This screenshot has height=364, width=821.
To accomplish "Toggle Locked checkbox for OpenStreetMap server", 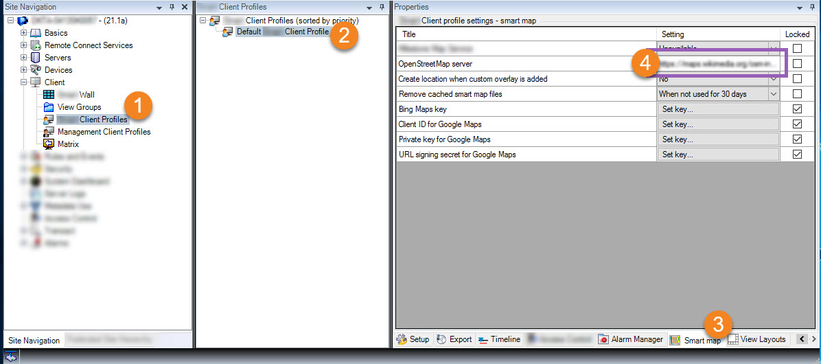I will pos(797,64).
